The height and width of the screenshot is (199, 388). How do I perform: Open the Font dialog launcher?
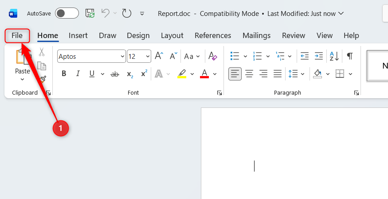click(219, 93)
